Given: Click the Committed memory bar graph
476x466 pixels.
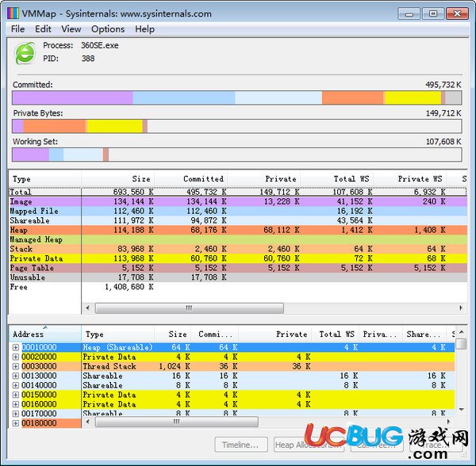Looking at the screenshot, I should [x=236, y=98].
